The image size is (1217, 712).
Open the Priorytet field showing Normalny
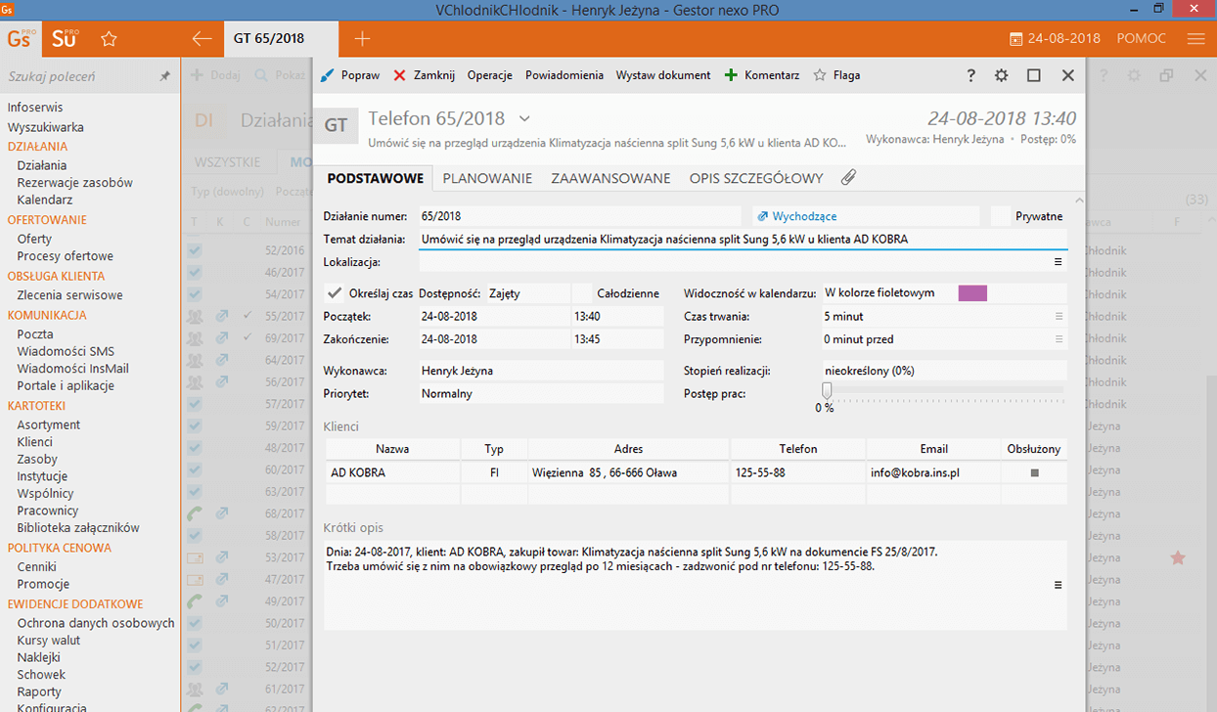point(541,393)
